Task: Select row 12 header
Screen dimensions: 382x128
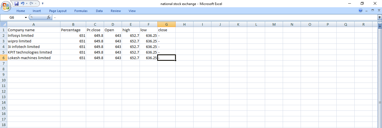Action: click(3, 91)
